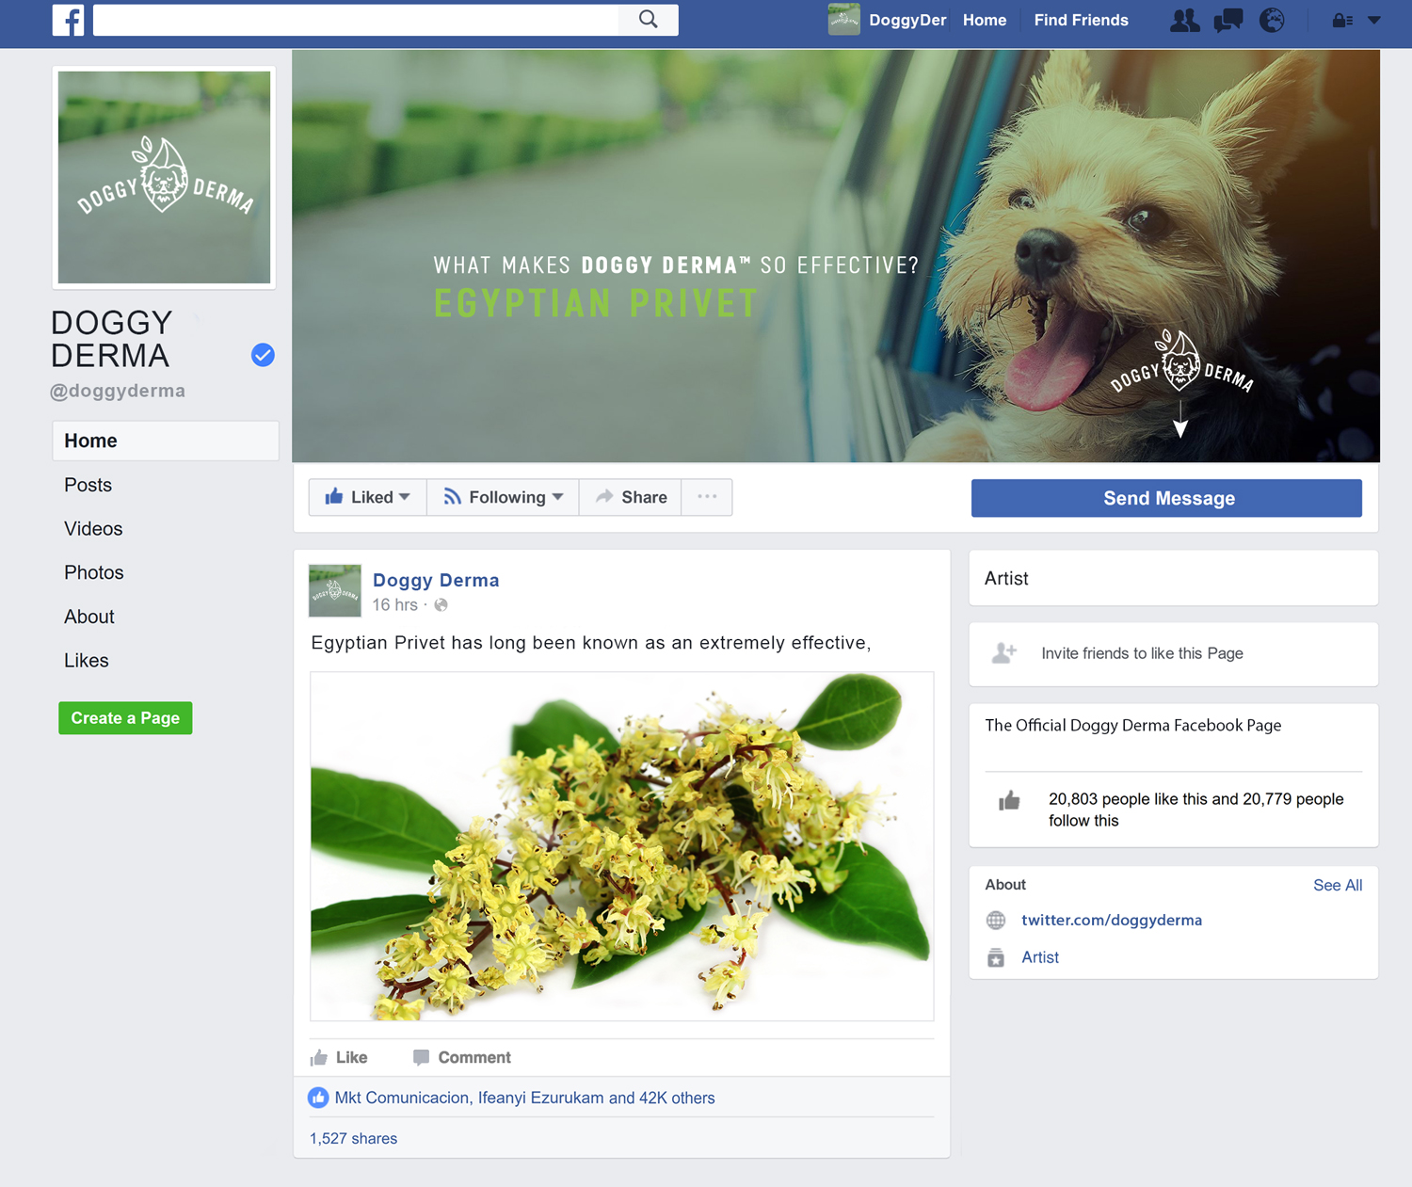Image resolution: width=1412 pixels, height=1187 pixels.
Task: Toggle the Following button
Action: [x=503, y=497]
